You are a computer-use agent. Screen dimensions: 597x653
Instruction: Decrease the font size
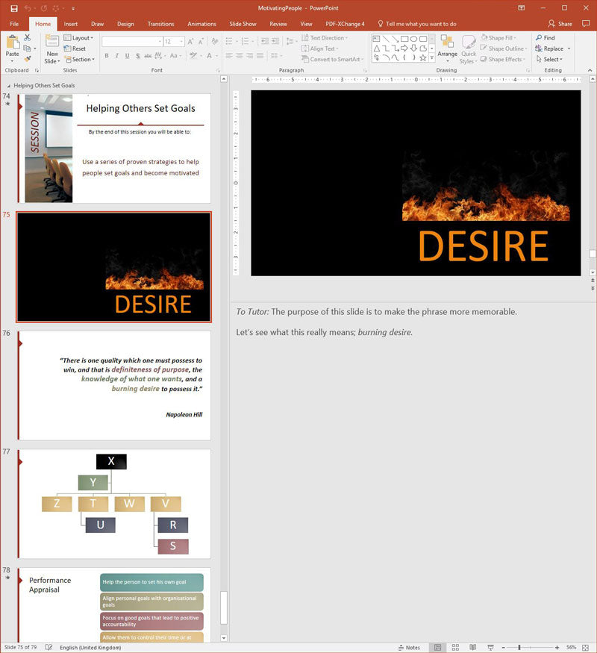tap(201, 42)
